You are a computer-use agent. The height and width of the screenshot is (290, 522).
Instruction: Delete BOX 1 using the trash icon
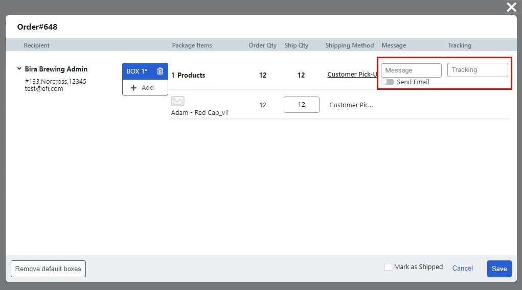click(x=160, y=71)
